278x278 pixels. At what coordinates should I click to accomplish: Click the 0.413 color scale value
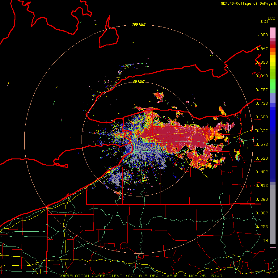(262, 186)
